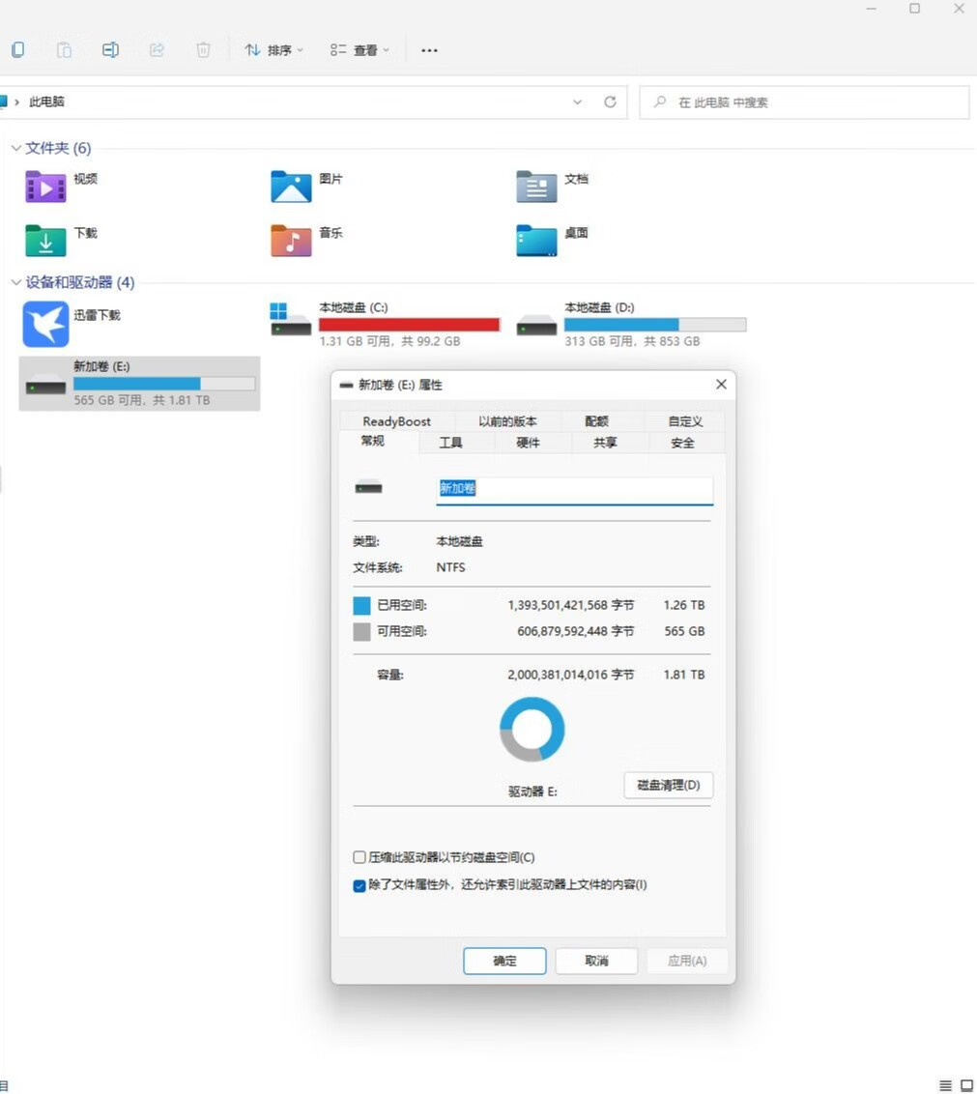Collapse the 文件夹 (6) group
977x1094 pixels.
[15, 148]
